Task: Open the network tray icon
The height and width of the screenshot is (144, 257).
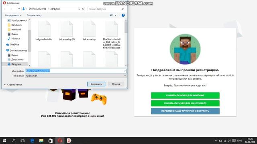Action: pos(225,140)
